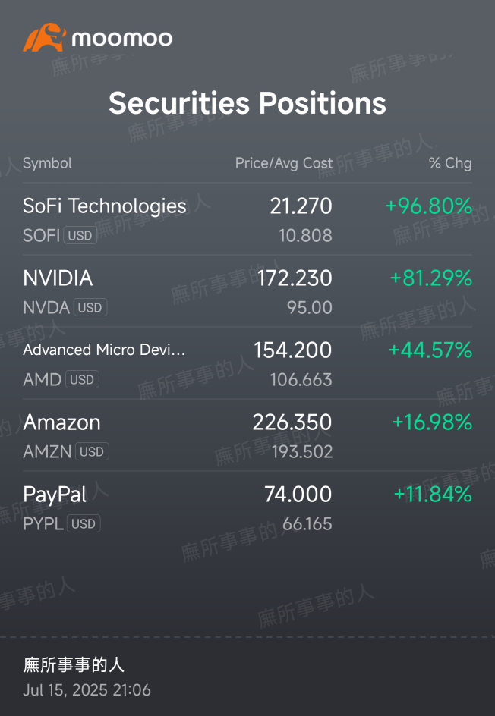Click the USD badge beside AMD

click(x=82, y=380)
